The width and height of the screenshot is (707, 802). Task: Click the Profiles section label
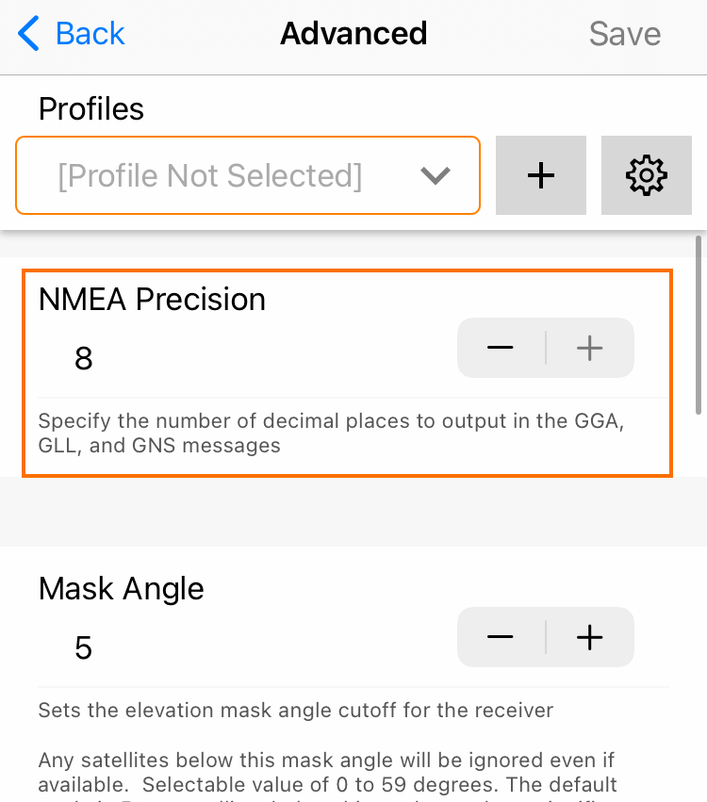91,109
